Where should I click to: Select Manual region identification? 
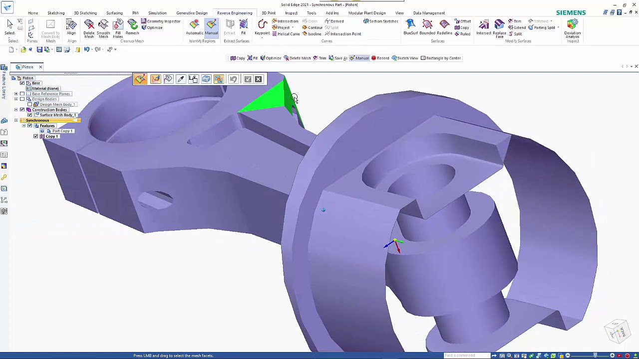click(211, 28)
